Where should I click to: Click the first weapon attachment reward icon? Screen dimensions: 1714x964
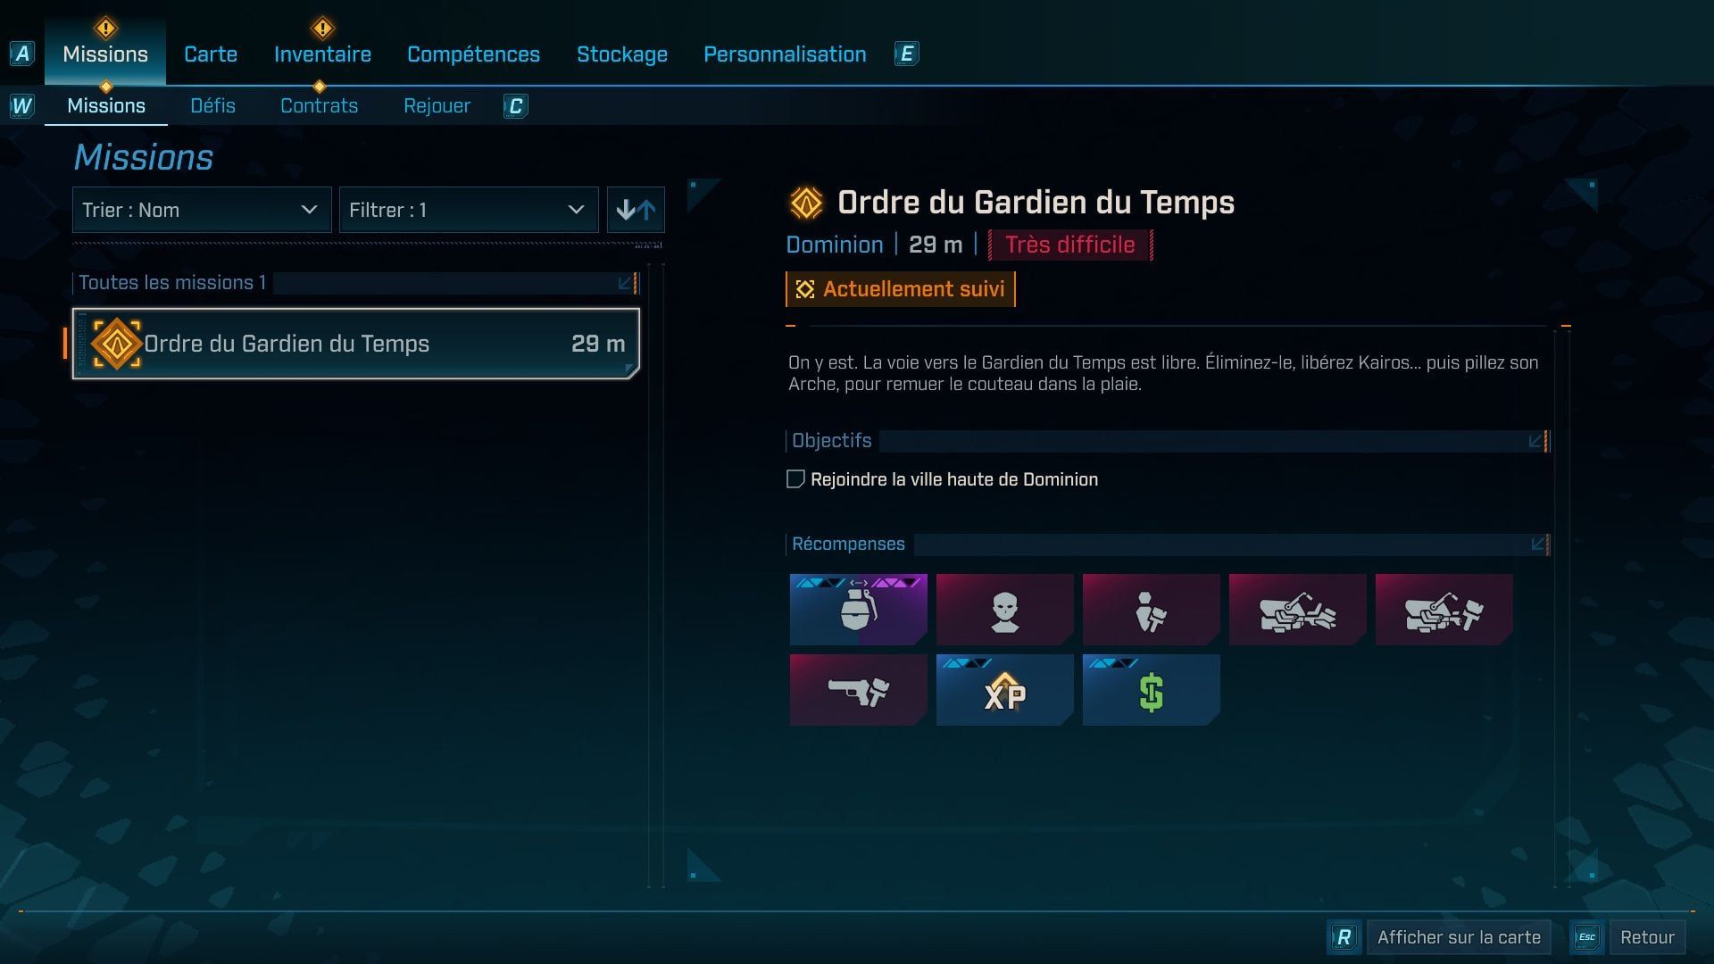(x=1297, y=610)
